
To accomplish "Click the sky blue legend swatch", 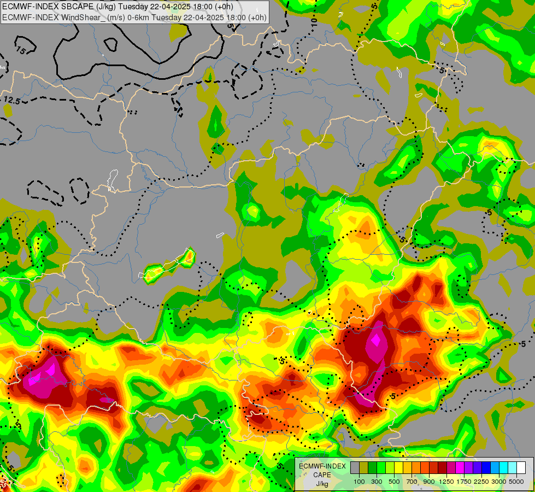I will [495, 467].
